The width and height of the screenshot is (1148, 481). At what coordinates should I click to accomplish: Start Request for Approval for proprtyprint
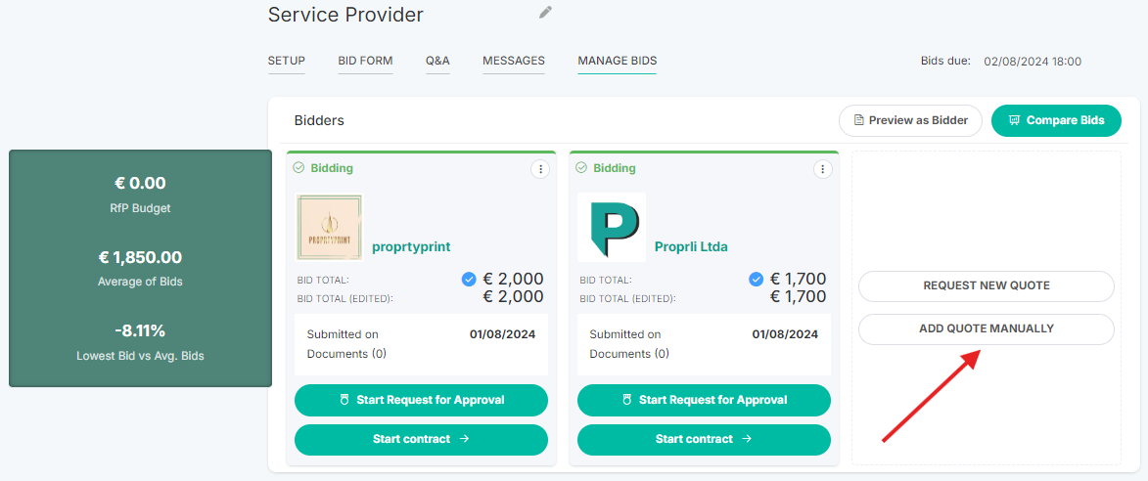click(421, 400)
